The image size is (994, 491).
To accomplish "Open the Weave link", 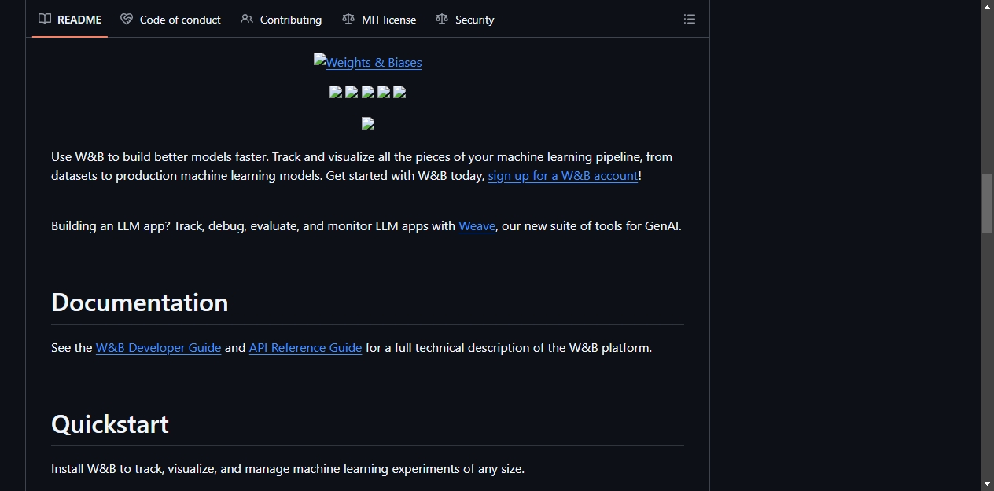I will pyautogui.click(x=477, y=226).
